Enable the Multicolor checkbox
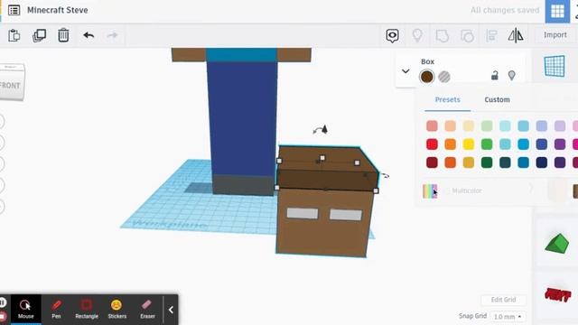Screen dimensions: 578x325 click(448, 190)
